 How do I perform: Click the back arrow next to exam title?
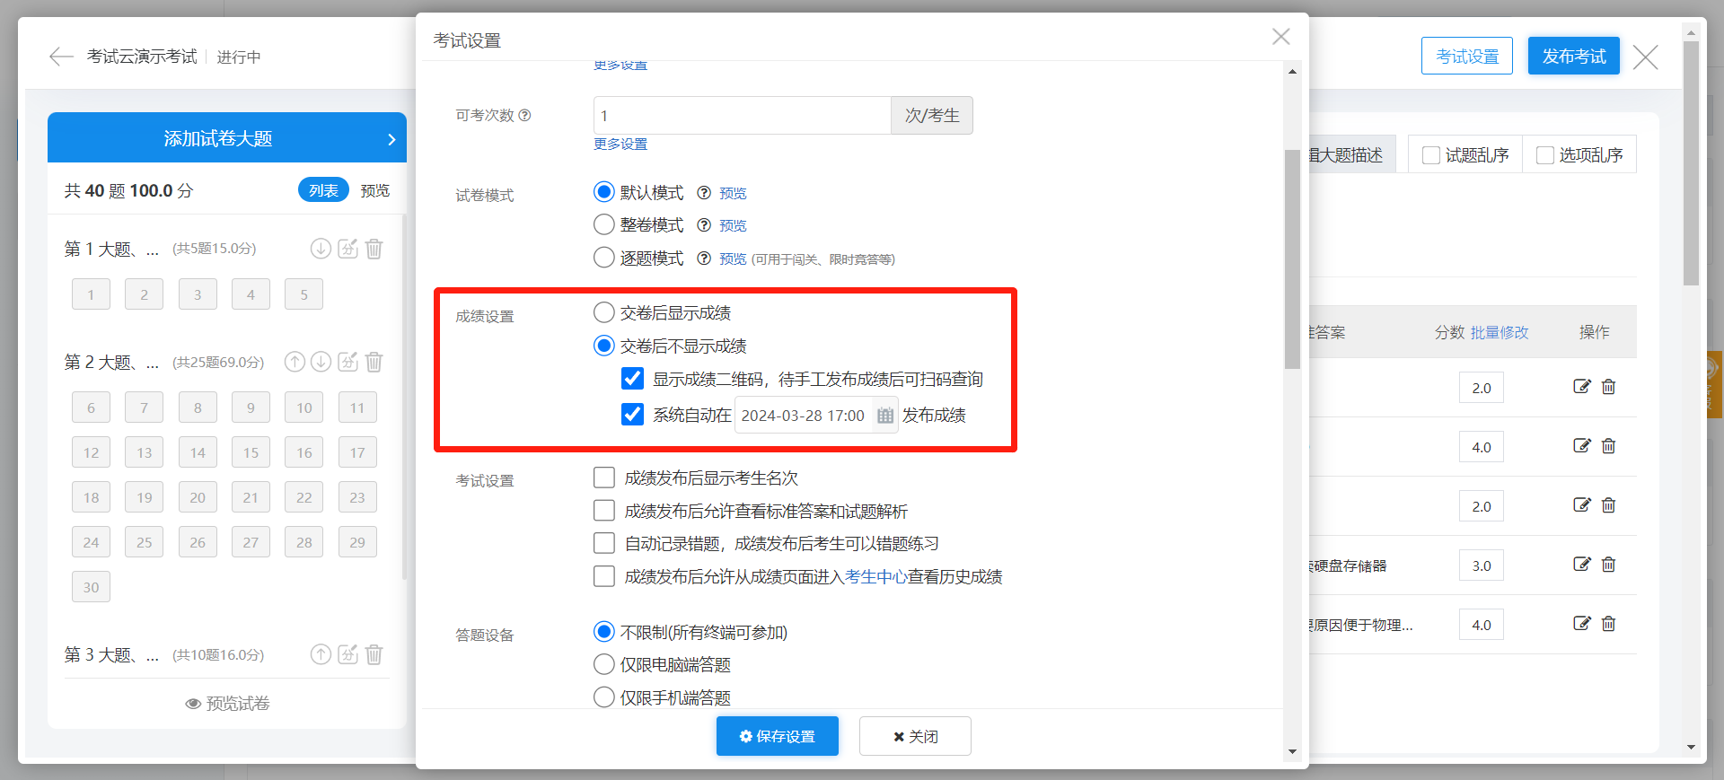61,57
